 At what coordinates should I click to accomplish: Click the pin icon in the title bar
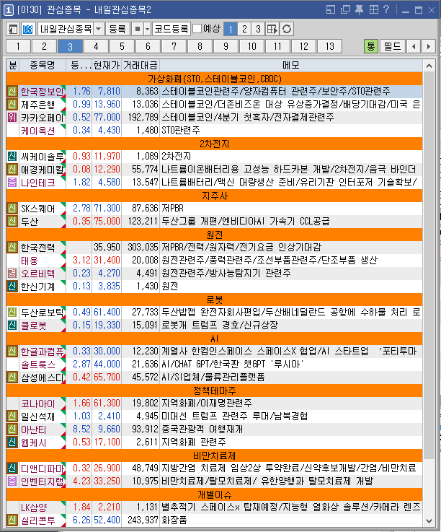(x=360, y=9)
